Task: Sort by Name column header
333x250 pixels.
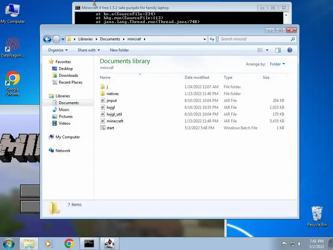Action: click(x=140, y=77)
